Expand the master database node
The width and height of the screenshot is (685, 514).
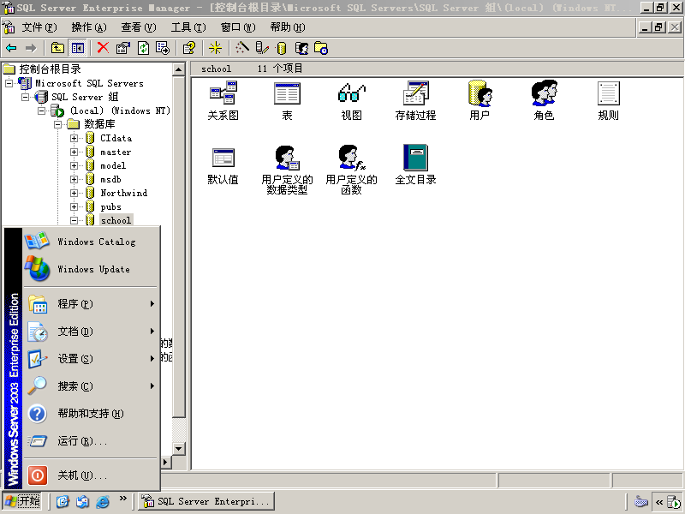pos(74,152)
